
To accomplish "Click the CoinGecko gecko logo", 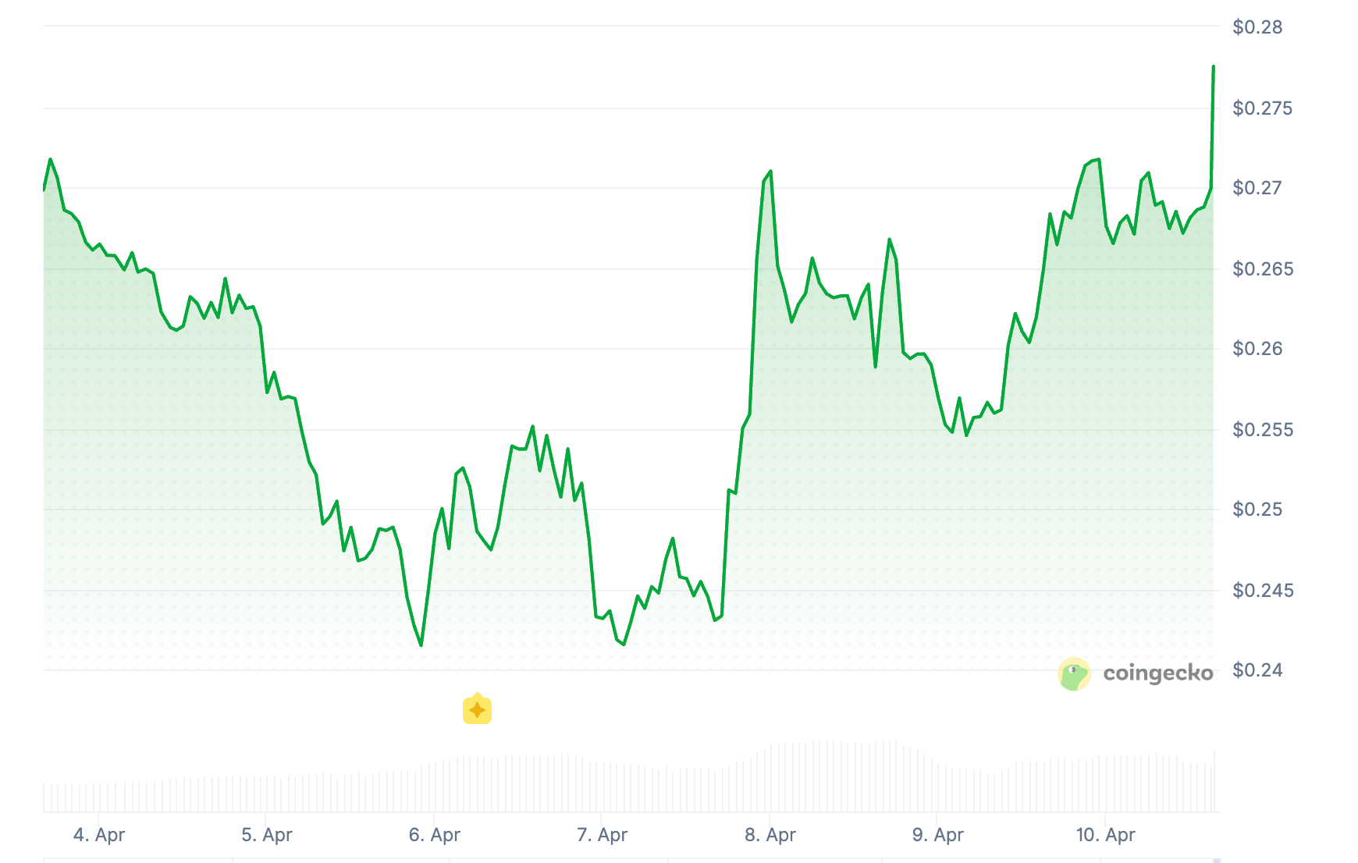I will 1074,673.
